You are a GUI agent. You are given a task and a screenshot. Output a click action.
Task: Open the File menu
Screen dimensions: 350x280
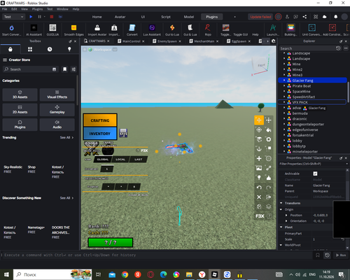(5, 9)
